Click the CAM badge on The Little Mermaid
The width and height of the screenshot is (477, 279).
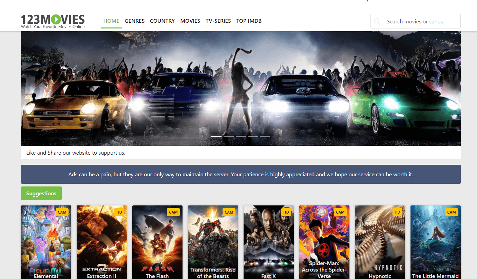(x=452, y=212)
